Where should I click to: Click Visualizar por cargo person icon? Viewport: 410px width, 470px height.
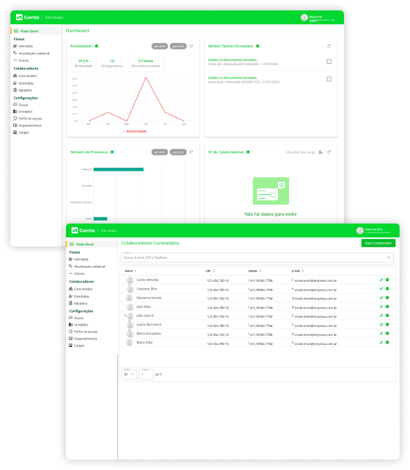pos(320,152)
